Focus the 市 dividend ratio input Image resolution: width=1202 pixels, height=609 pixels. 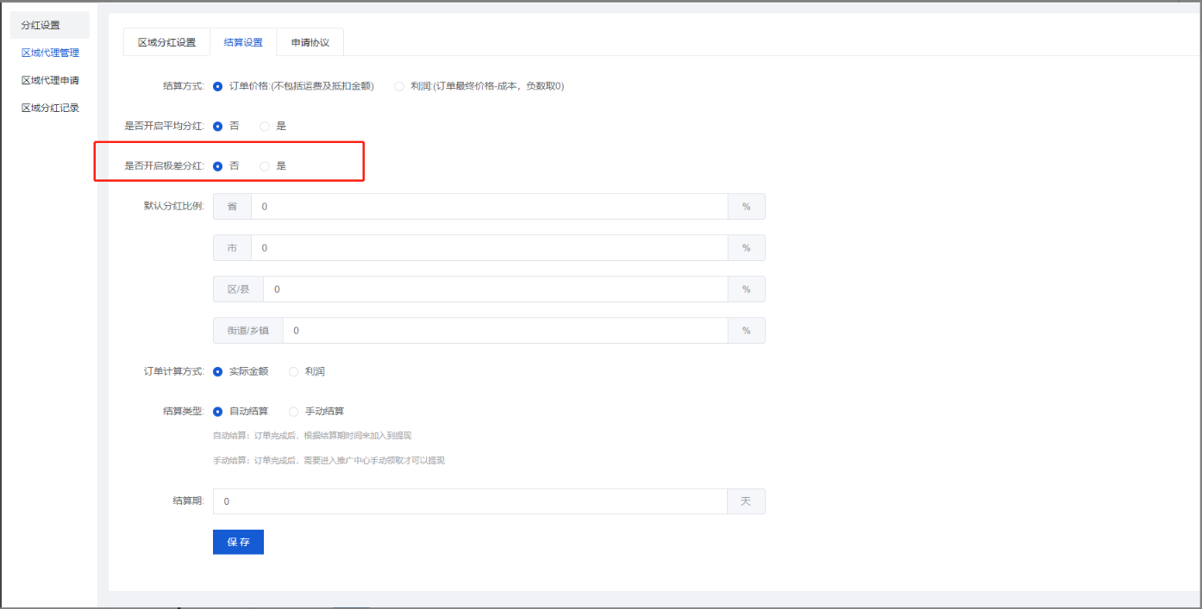coord(489,248)
